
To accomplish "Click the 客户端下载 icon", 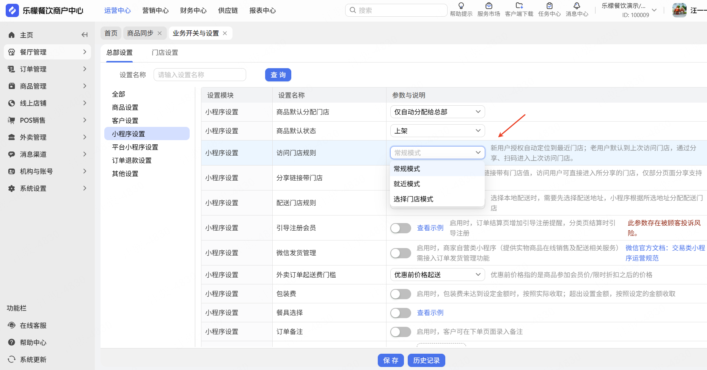I will 519,6.
